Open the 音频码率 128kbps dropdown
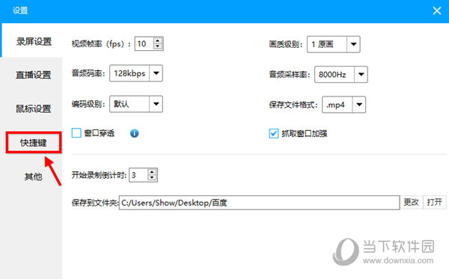 tap(136, 73)
